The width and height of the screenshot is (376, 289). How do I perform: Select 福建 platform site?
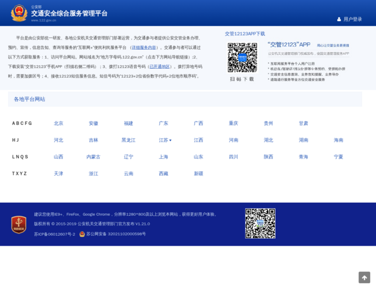(x=128, y=123)
